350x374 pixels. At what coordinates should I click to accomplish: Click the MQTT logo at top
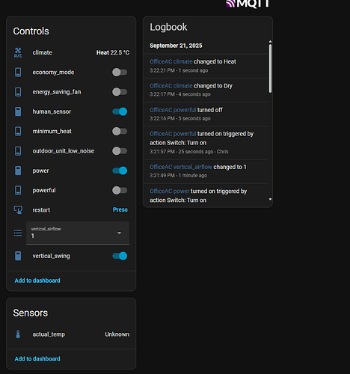coord(248,4)
